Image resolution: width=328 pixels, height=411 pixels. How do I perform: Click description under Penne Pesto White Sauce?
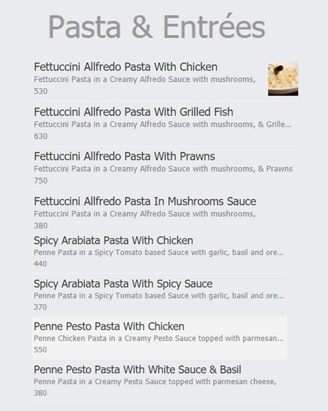coord(155,382)
